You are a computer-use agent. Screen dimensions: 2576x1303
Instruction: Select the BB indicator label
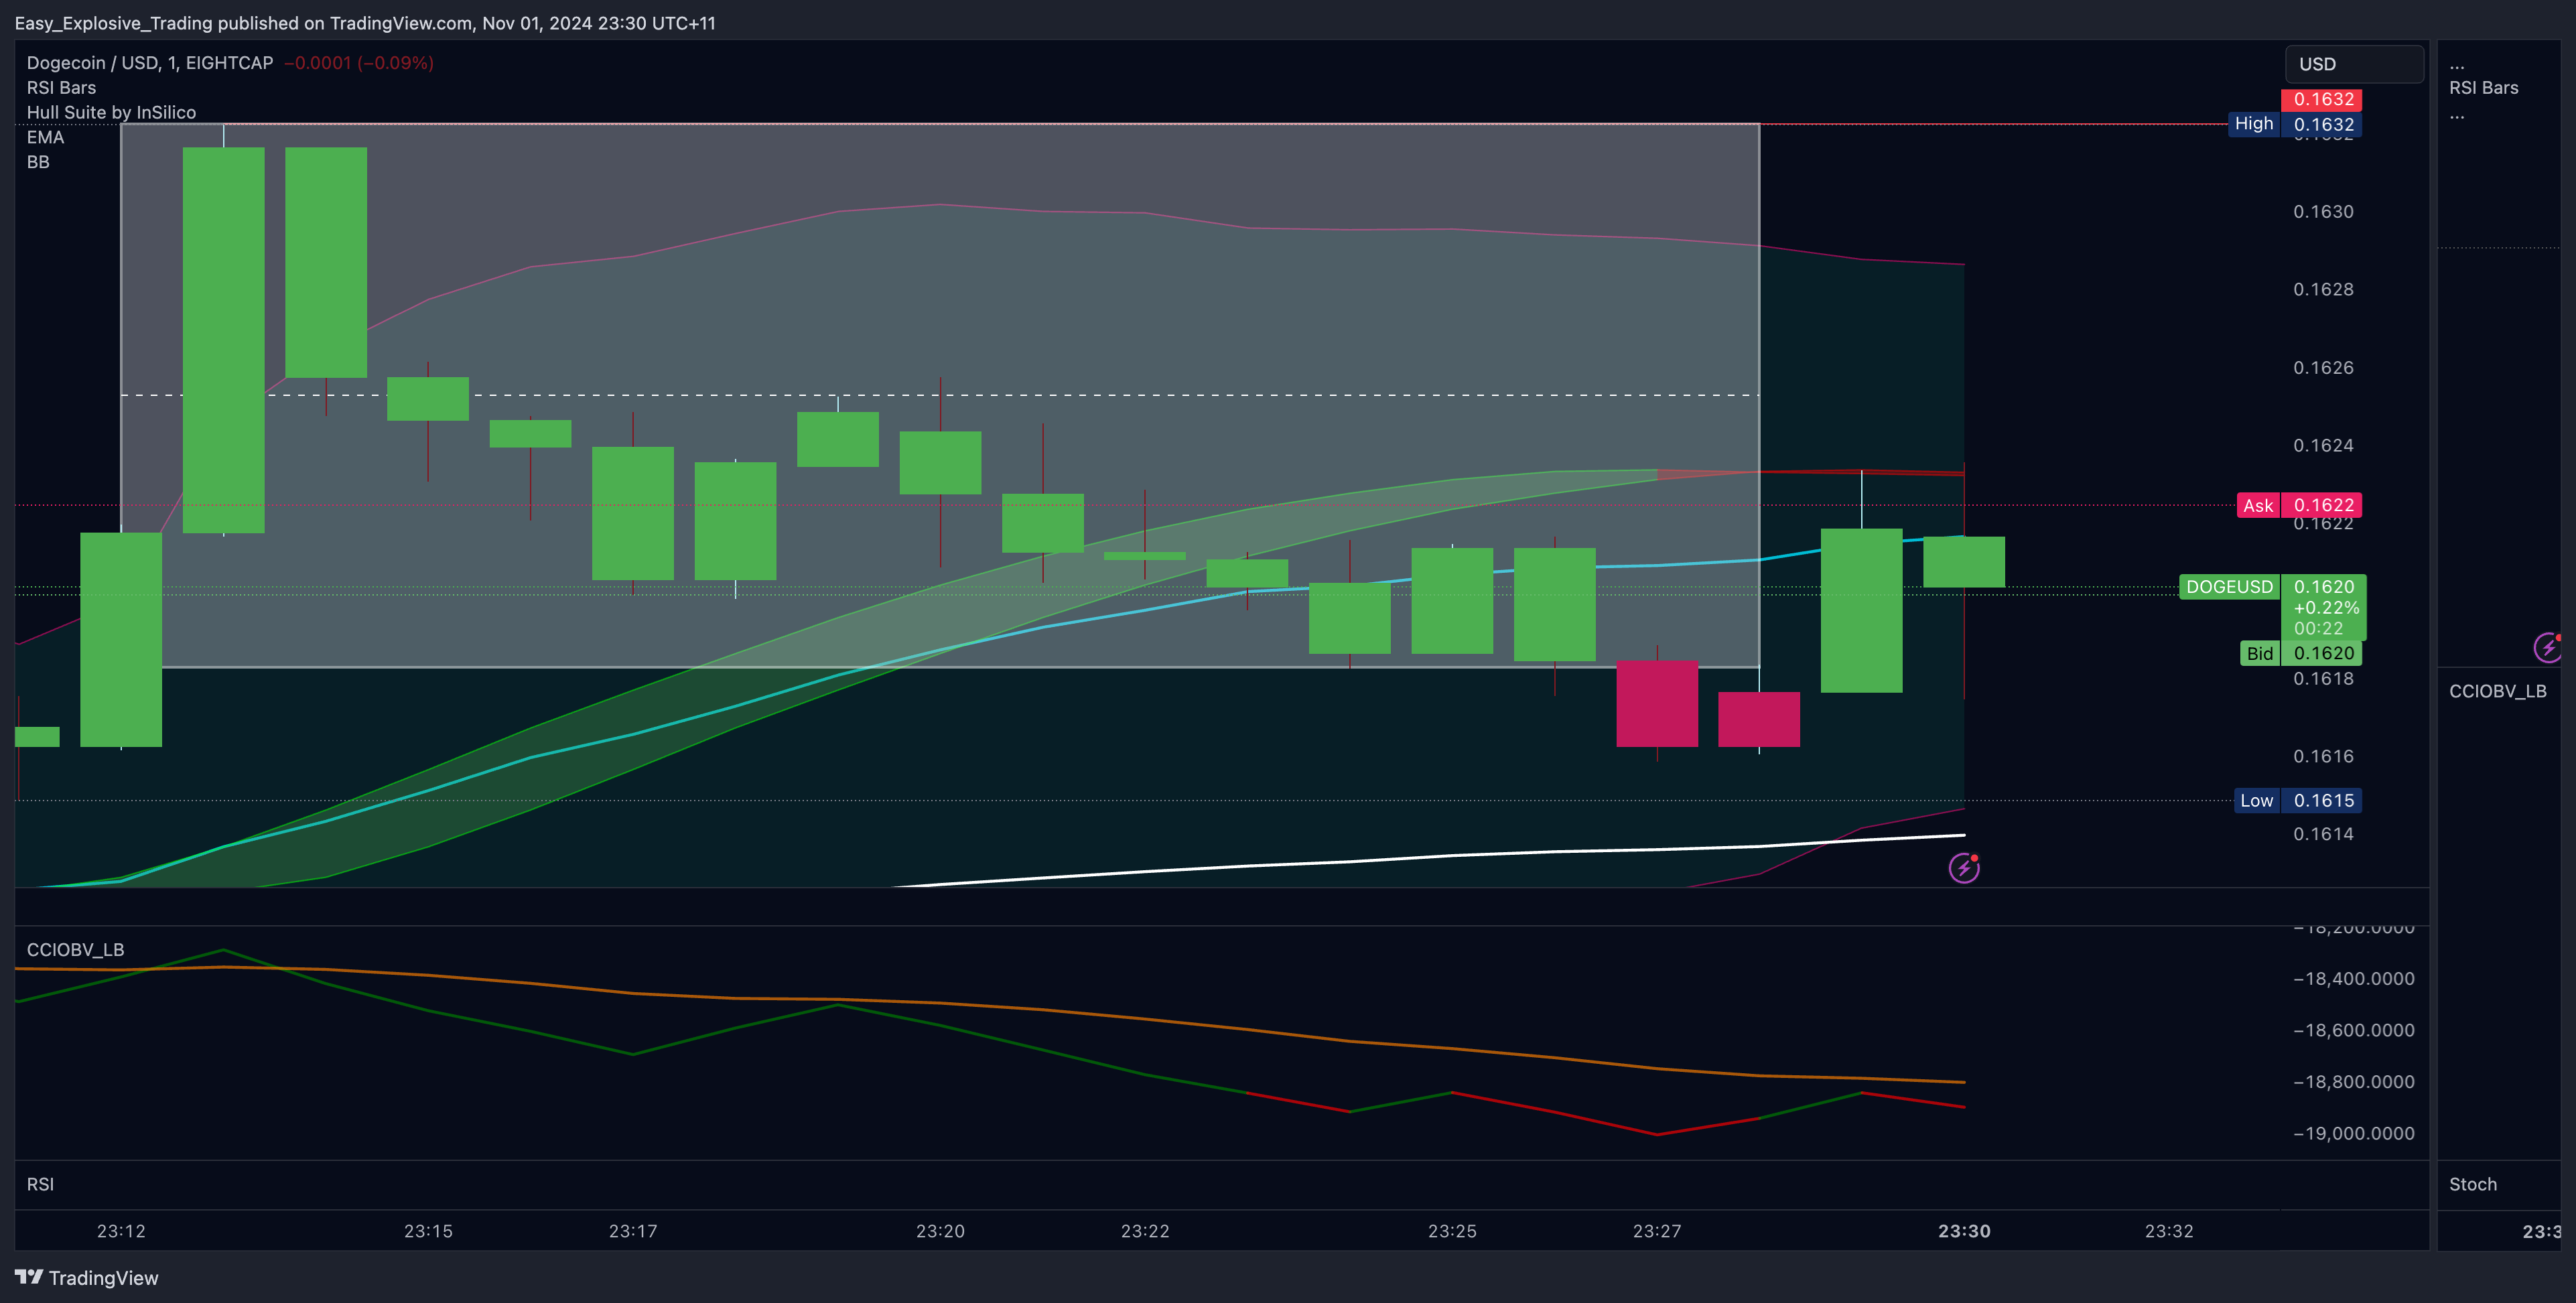coord(38,162)
